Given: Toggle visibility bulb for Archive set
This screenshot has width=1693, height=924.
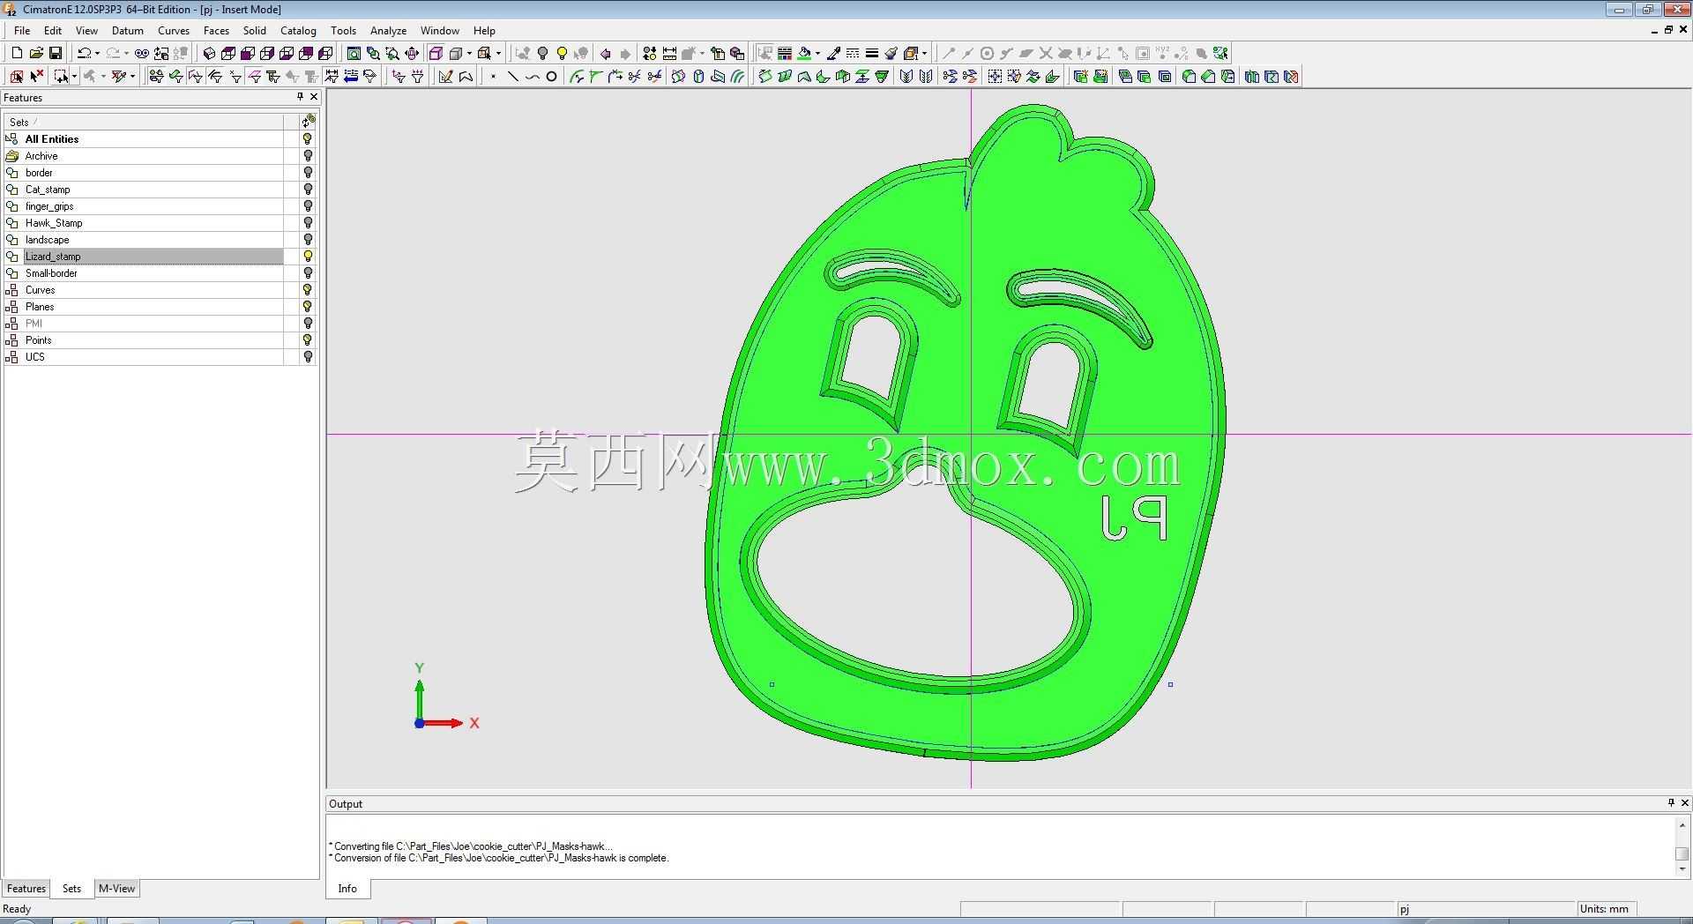Looking at the screenshot, I should click(308, 156).
